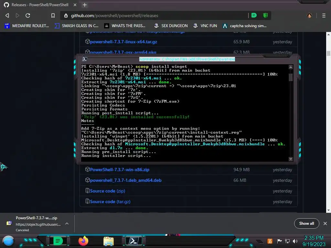Click the address bar padlock icon
Image resolution: width=331 pixels, height=248 pixels.
[66, 15]
